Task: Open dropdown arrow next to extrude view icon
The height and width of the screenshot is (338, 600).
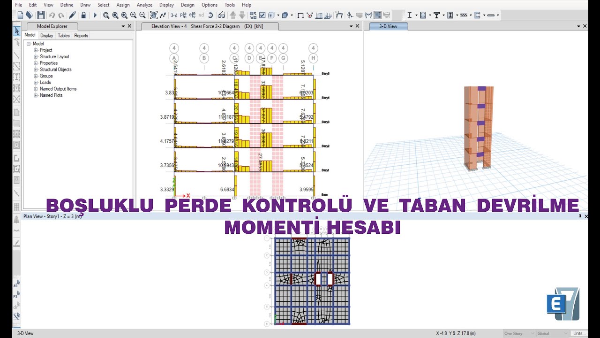Action: tap(278, 15)
